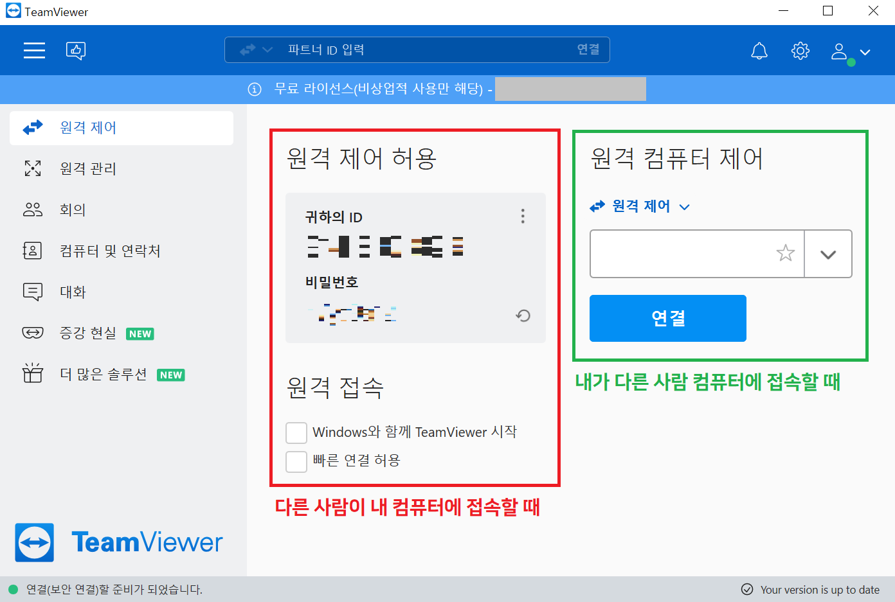Click the 귀하의 ID number

click(385, 247)
